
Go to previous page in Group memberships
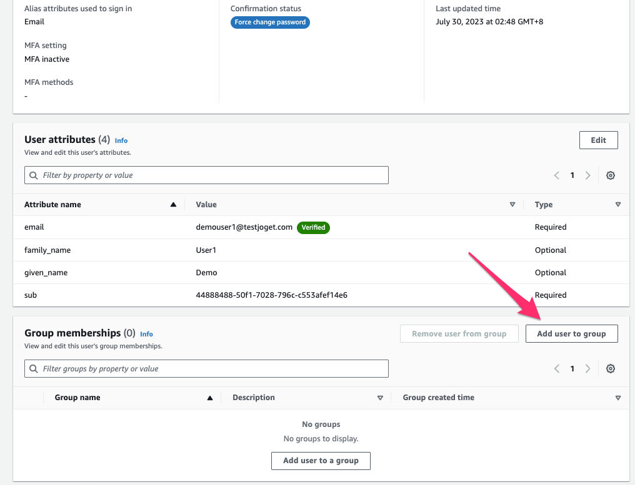(556, 369)
